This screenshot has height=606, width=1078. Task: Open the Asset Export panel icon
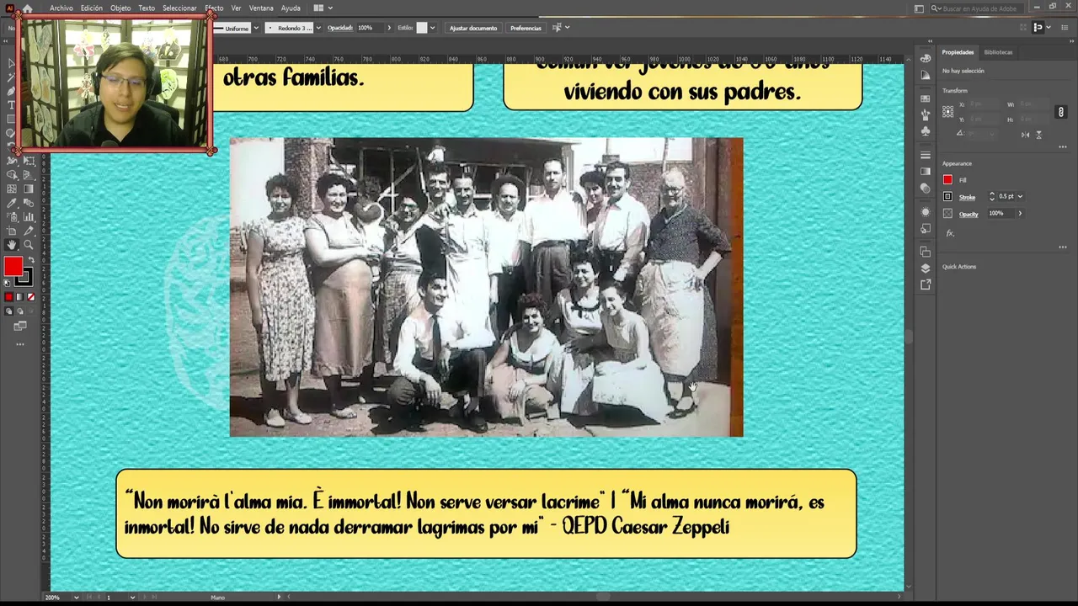[x=926, y=284]
